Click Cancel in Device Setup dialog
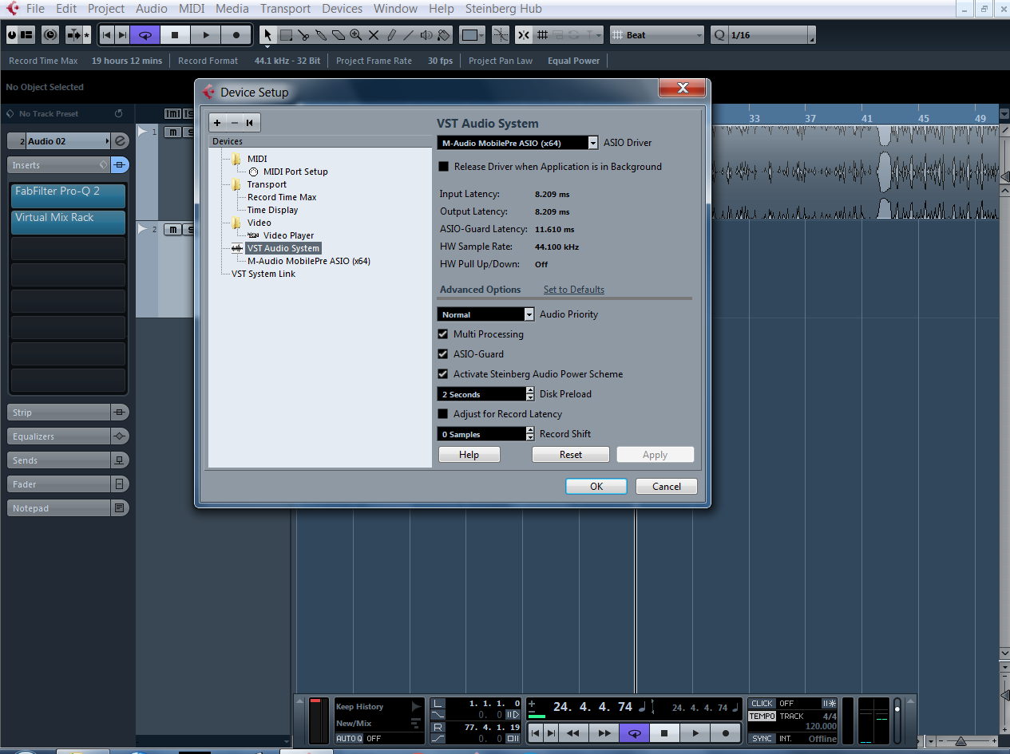 [667, 487]
